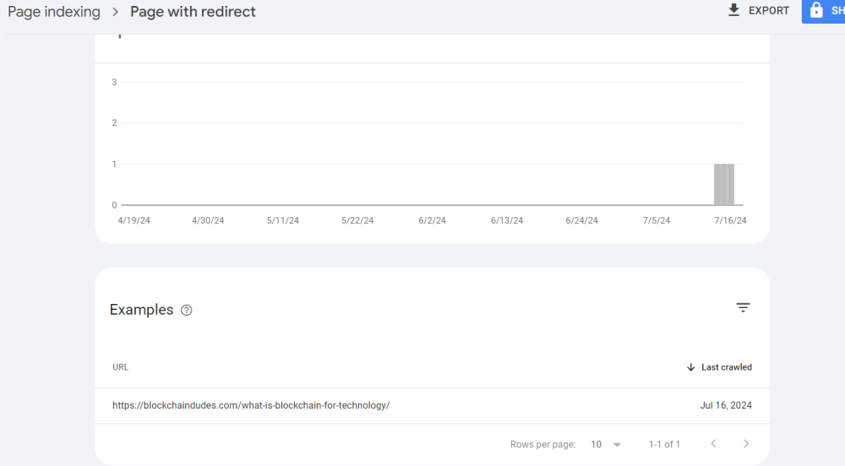Navigate back to Page indexing breadcrumb
Viewport: 845px width, 466px height.
click(x=54, y=12)
